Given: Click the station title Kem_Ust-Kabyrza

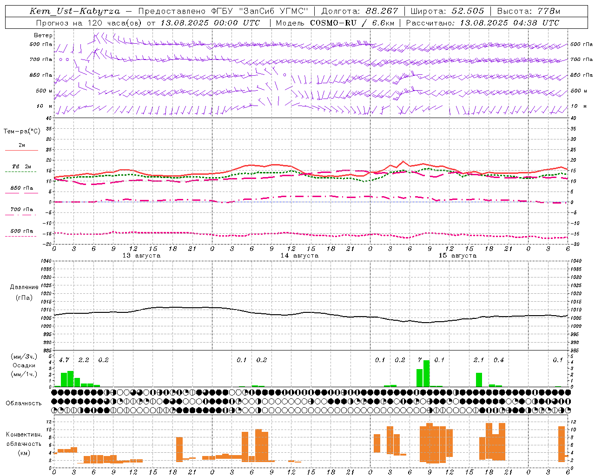Looking at the screenshot, I should tap(75, 11).
